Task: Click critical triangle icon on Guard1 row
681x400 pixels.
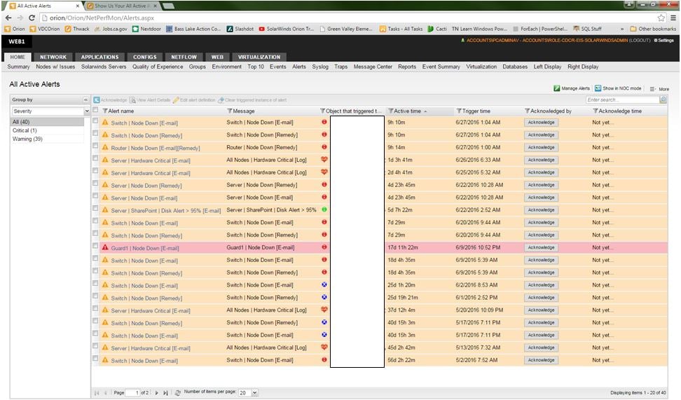Action: 104,247
